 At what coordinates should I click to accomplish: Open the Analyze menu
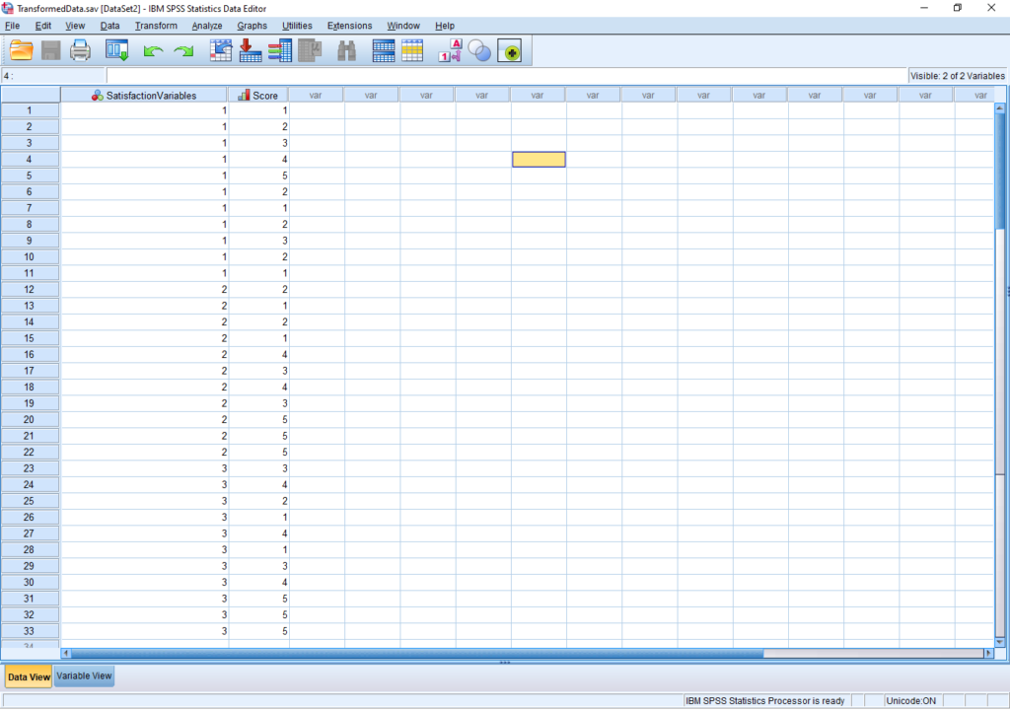click(207, 26)
